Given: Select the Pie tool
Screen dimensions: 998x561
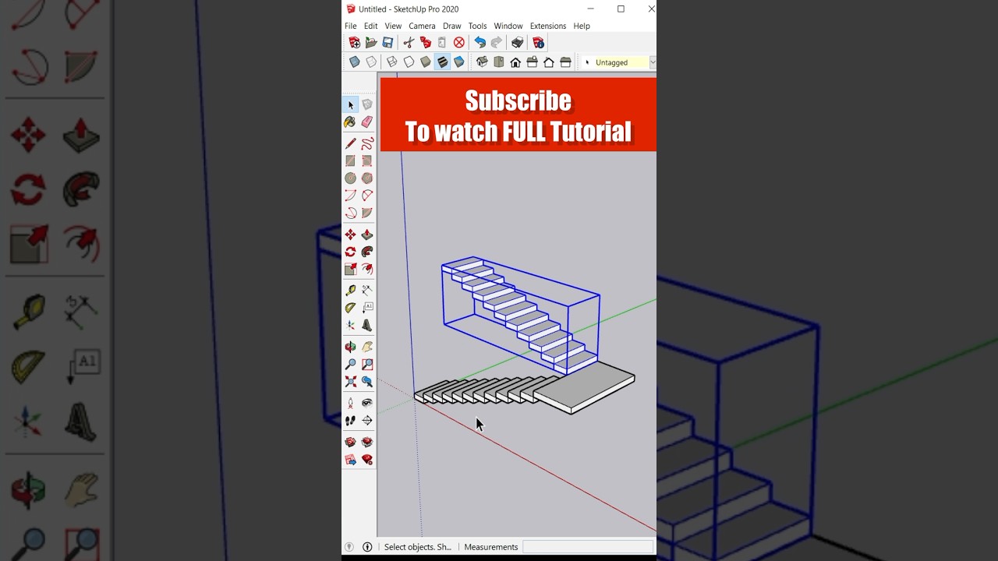Looking at the screenshot, I should point(367,213).
